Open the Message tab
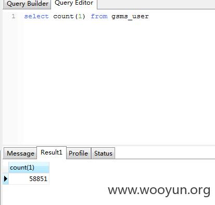This screenshot has height=205, width=215. click(20, 153)
